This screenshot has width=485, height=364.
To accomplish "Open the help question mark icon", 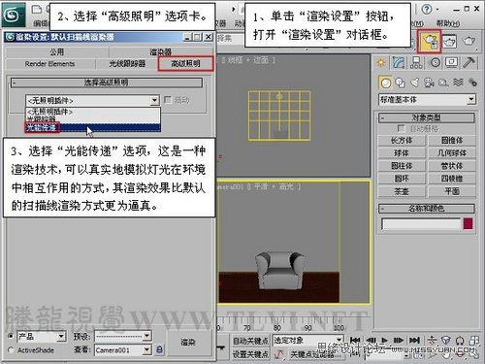I will 427,9.
